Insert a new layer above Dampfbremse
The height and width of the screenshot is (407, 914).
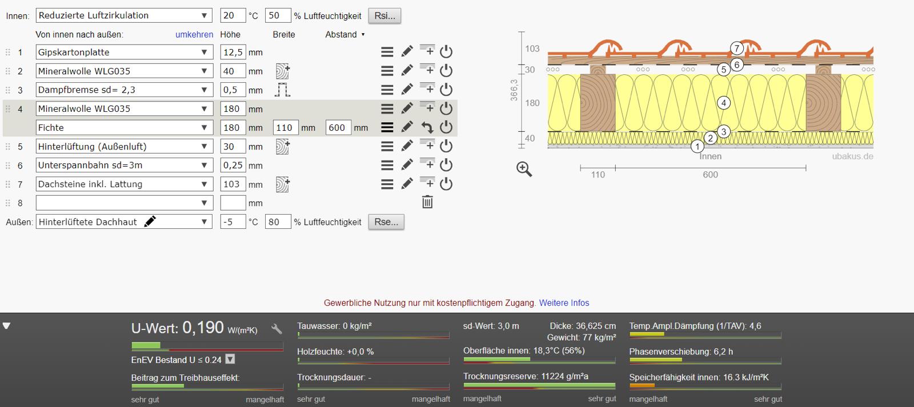pos(427,89)
